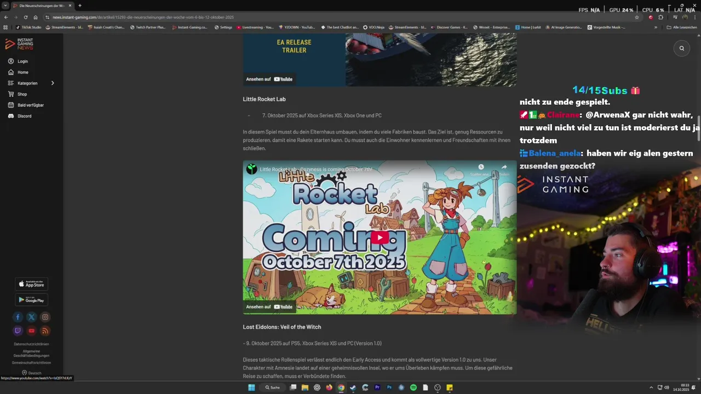Viewport: 701px width, 394px height.
Task: Click the Little Rocket Lab video title
Action: pyautogui.click(x=316, y=169)
